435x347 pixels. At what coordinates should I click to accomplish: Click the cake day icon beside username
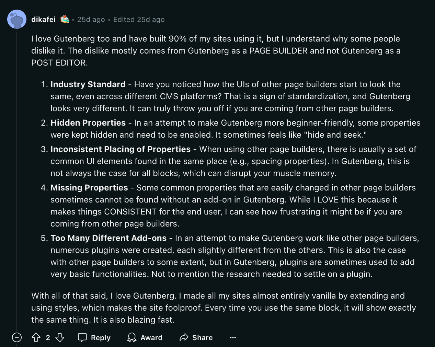[x=65, y=20]
